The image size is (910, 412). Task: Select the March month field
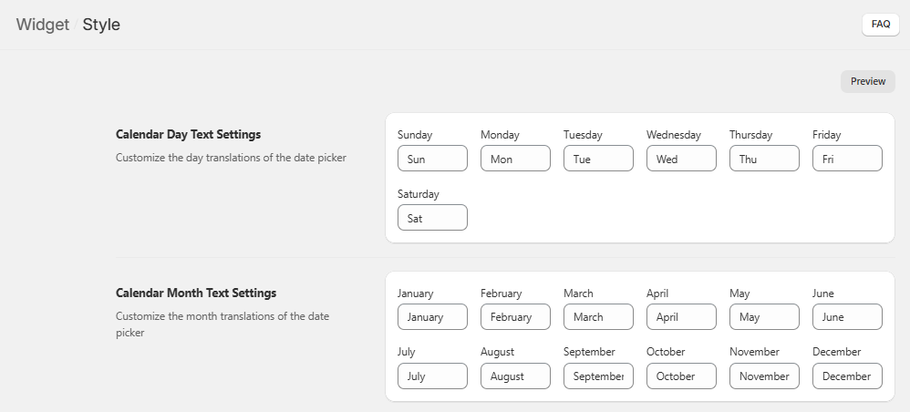(x=598, y=317)
